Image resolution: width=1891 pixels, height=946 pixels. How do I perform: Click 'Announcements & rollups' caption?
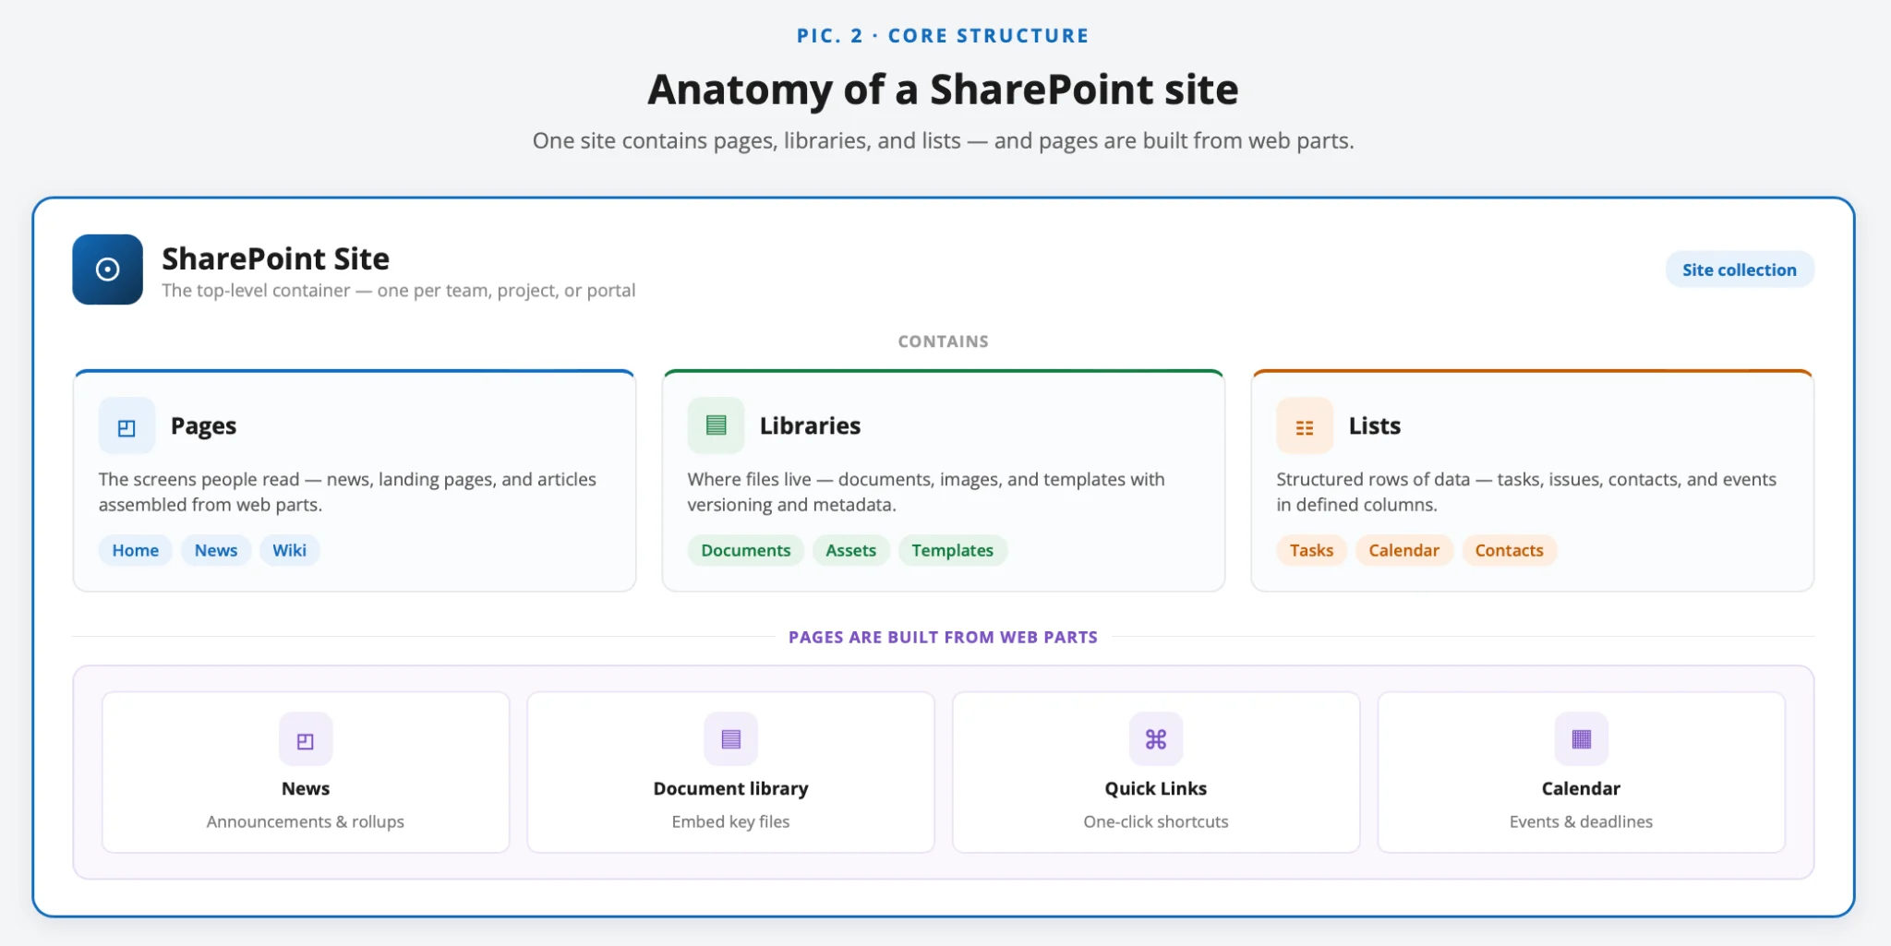[306, 821]
